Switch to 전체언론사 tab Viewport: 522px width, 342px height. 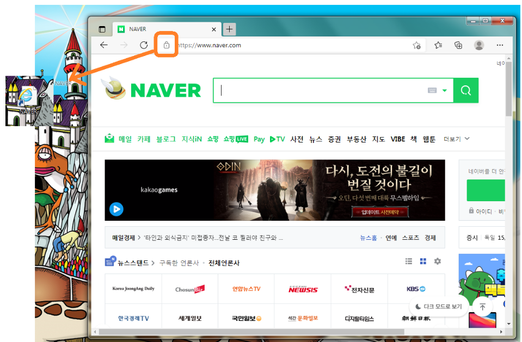(224, 263)
